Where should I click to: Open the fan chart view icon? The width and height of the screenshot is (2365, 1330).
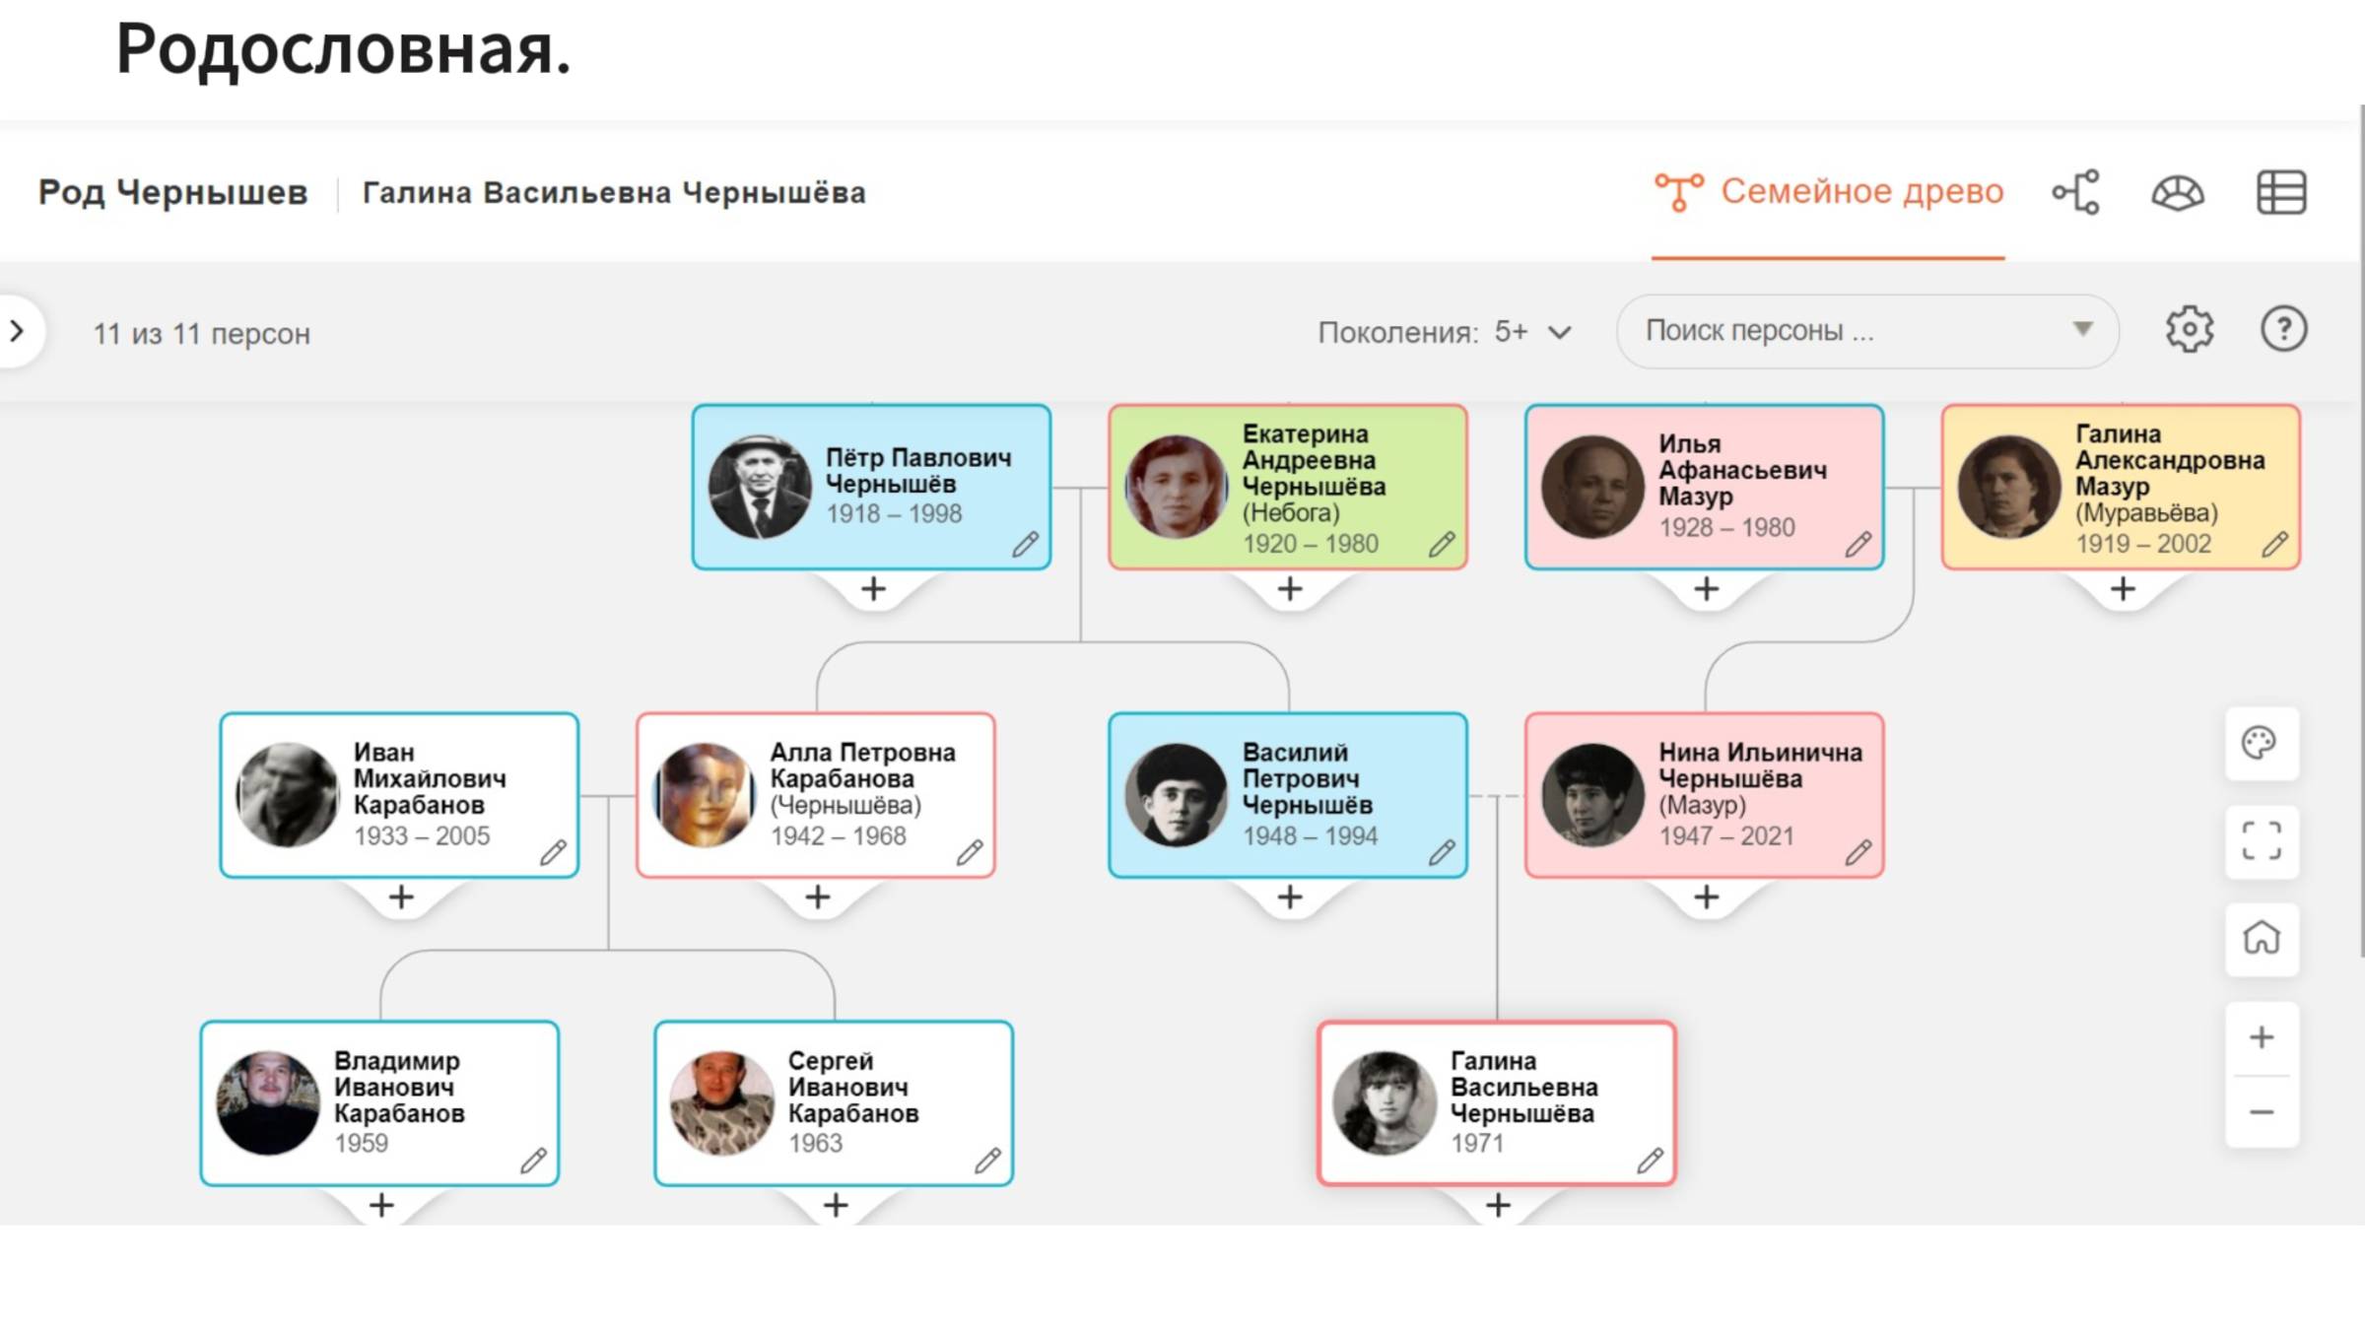click(x=2178, y=192)
